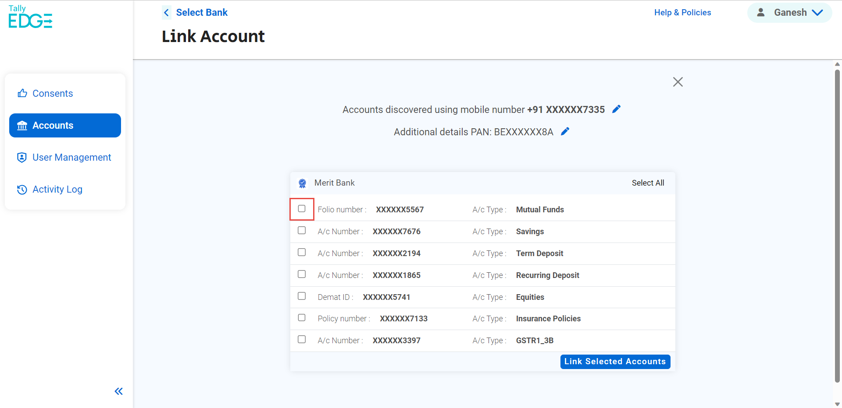Click the back chevron beside Select Bank
This screenshot has height=408, width=842.
point(166,12)
